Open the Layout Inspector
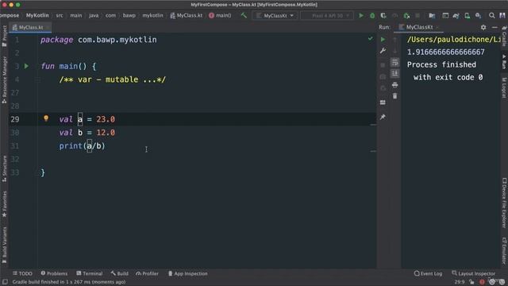508x286 pixels. point(474,273)
